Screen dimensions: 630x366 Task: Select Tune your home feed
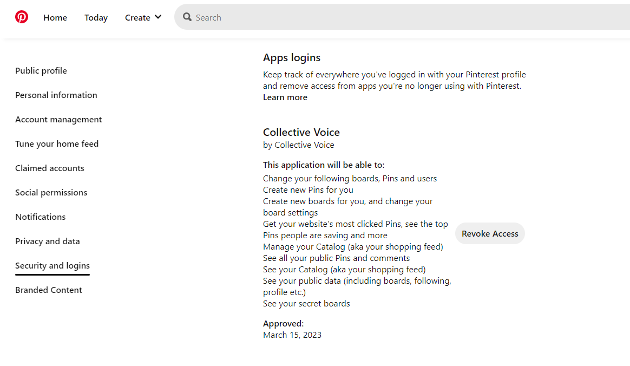(x=57, y=144)
